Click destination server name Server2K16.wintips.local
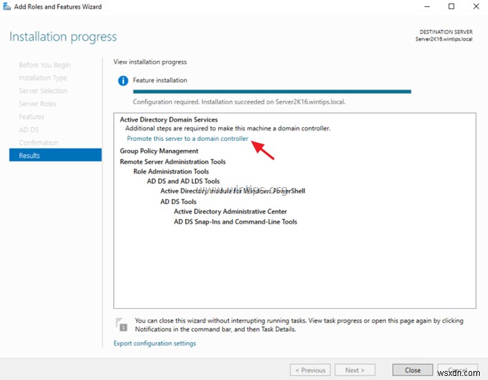The image size is (488, 380). pos(444,39)
